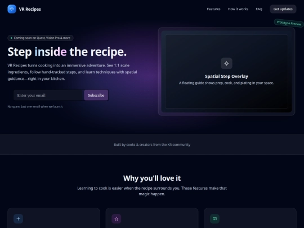Click the green dot in Coming soon badge
This screenshot has width=304, height=228.
(11, 38)
